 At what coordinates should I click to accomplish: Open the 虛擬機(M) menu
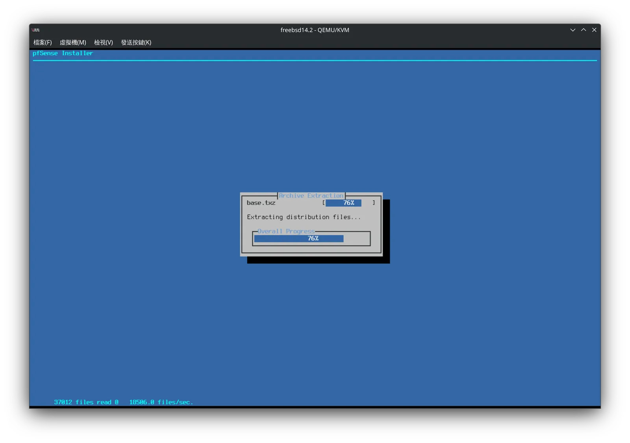73,42
